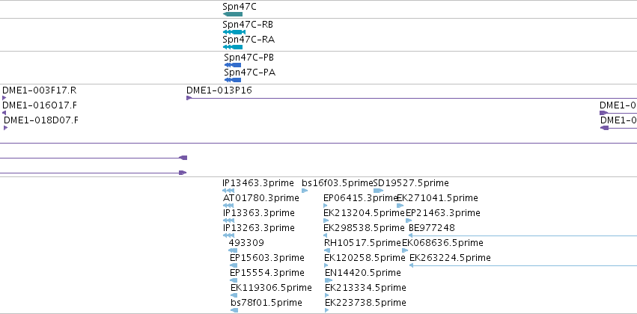The image size is (637, 314).
Task: Click the AT01780.3prime triple-arrow glyph
Action: click(228, 206)
